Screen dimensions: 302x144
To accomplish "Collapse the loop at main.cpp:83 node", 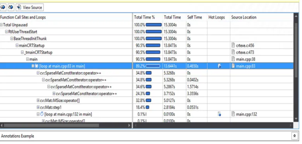I will tap(33, 66).
